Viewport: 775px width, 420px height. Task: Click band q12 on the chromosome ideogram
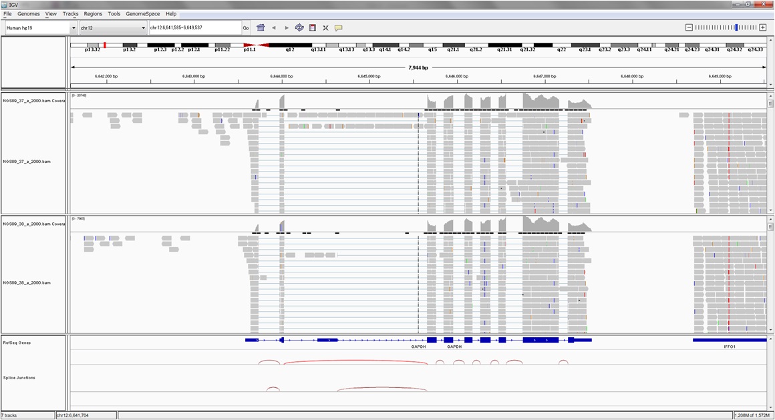tap(290, 45)
